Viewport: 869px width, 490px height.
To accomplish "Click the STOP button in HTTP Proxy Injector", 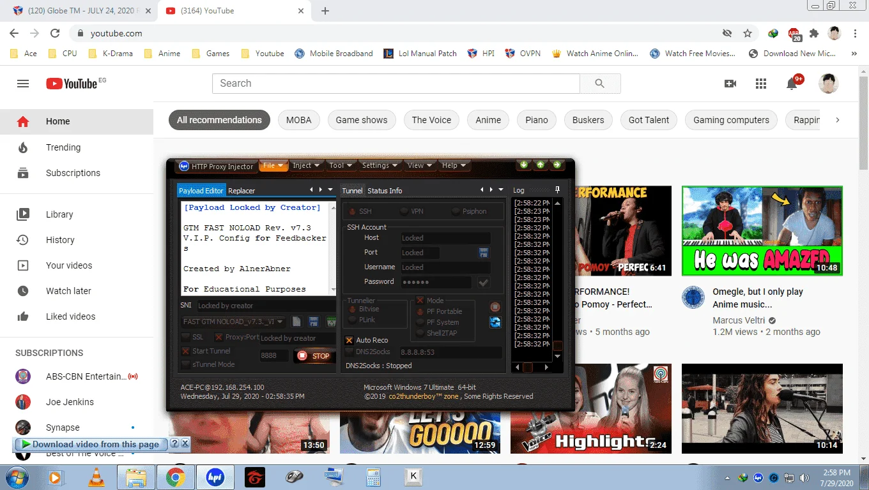I will point(314,356).
